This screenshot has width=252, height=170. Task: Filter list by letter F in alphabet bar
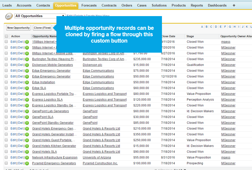pyautogui.click(x=225, y=26)
